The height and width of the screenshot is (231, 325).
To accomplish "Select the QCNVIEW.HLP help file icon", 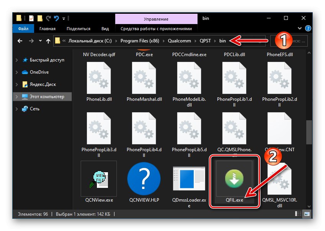I will 144,179.
